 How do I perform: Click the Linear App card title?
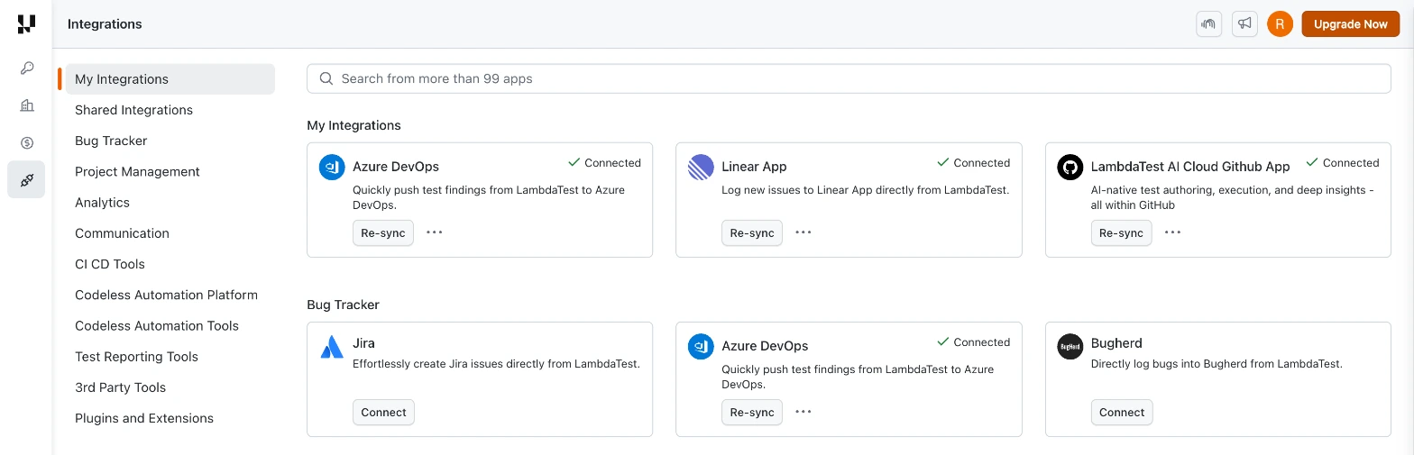click(754, 167)
